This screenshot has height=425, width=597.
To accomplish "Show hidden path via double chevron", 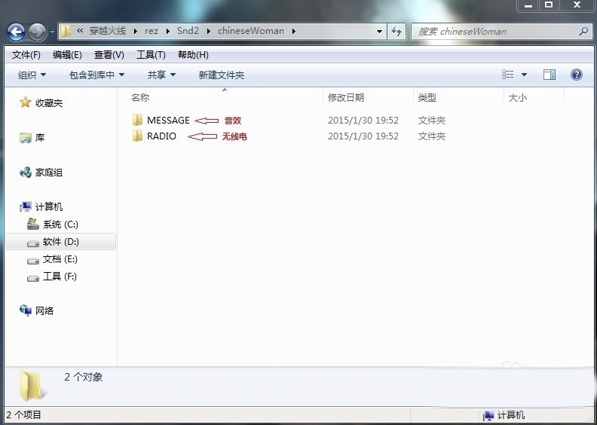I will click(80, 31).
